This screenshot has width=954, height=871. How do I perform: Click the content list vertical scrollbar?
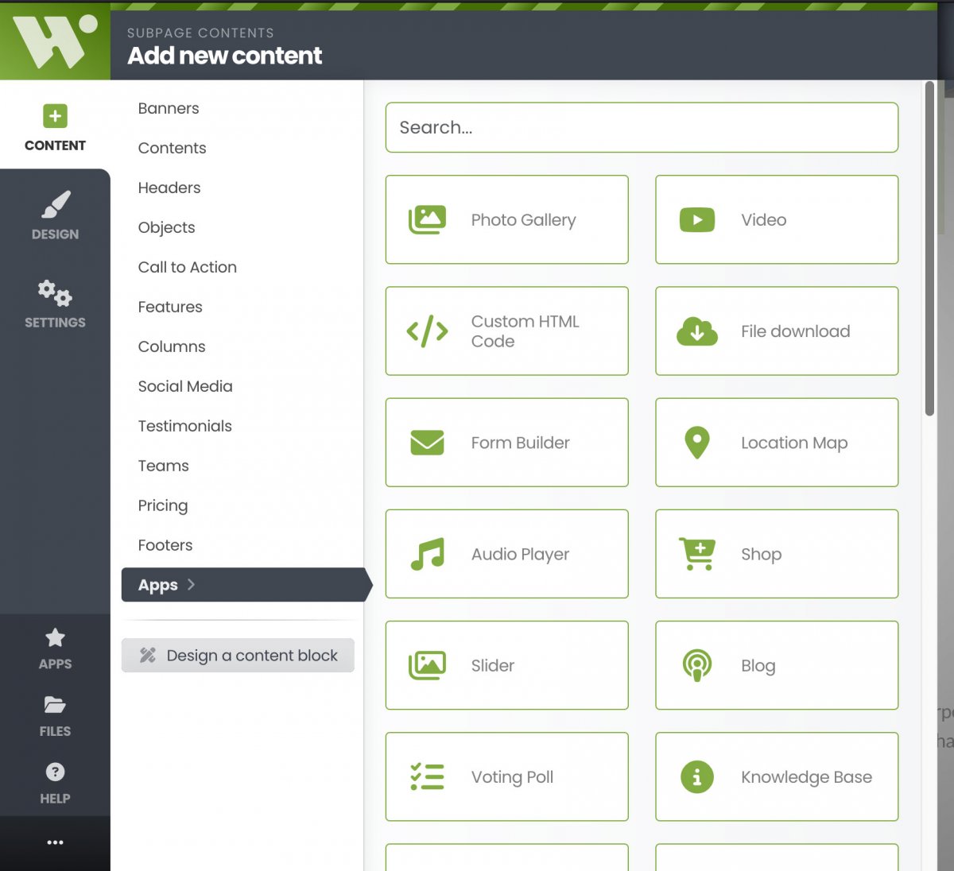pos(929,248)
